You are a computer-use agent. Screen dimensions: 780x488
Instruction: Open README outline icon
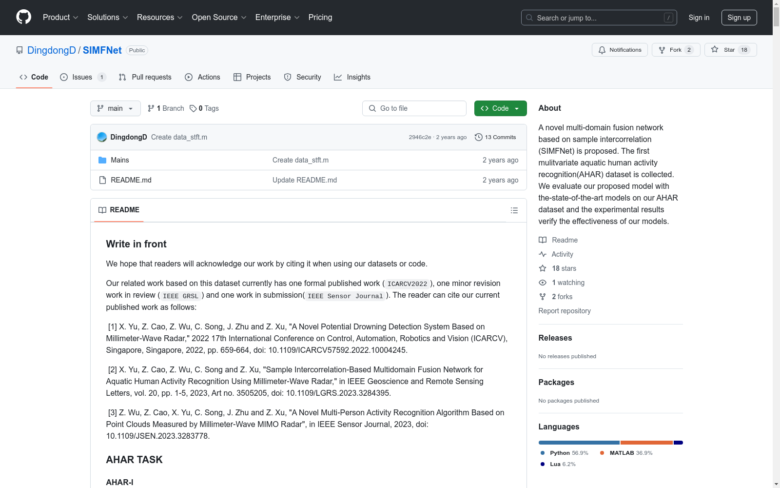pos(514,210)
